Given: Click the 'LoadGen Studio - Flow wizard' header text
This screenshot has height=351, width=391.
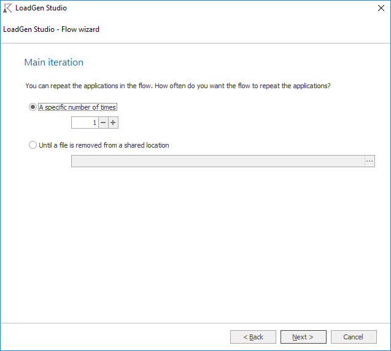Looking at the screenshot, I should click(x=52, y=29).
